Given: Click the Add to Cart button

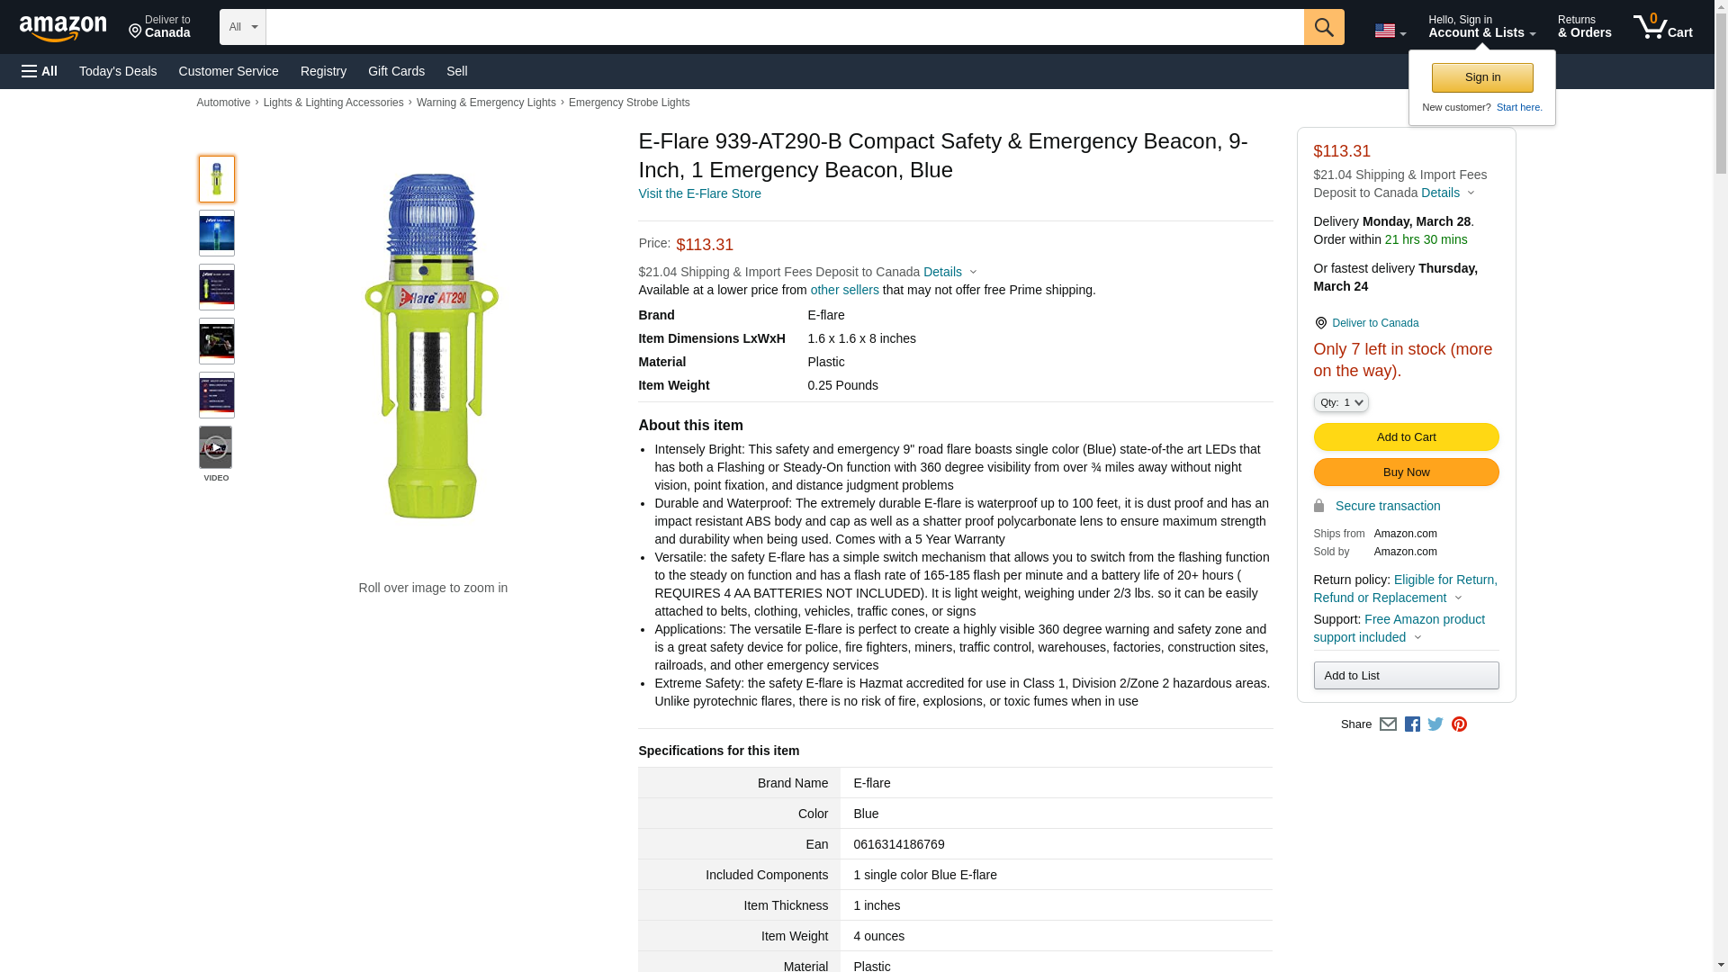Looking at the screenshot, I should tap(1405, 436).
